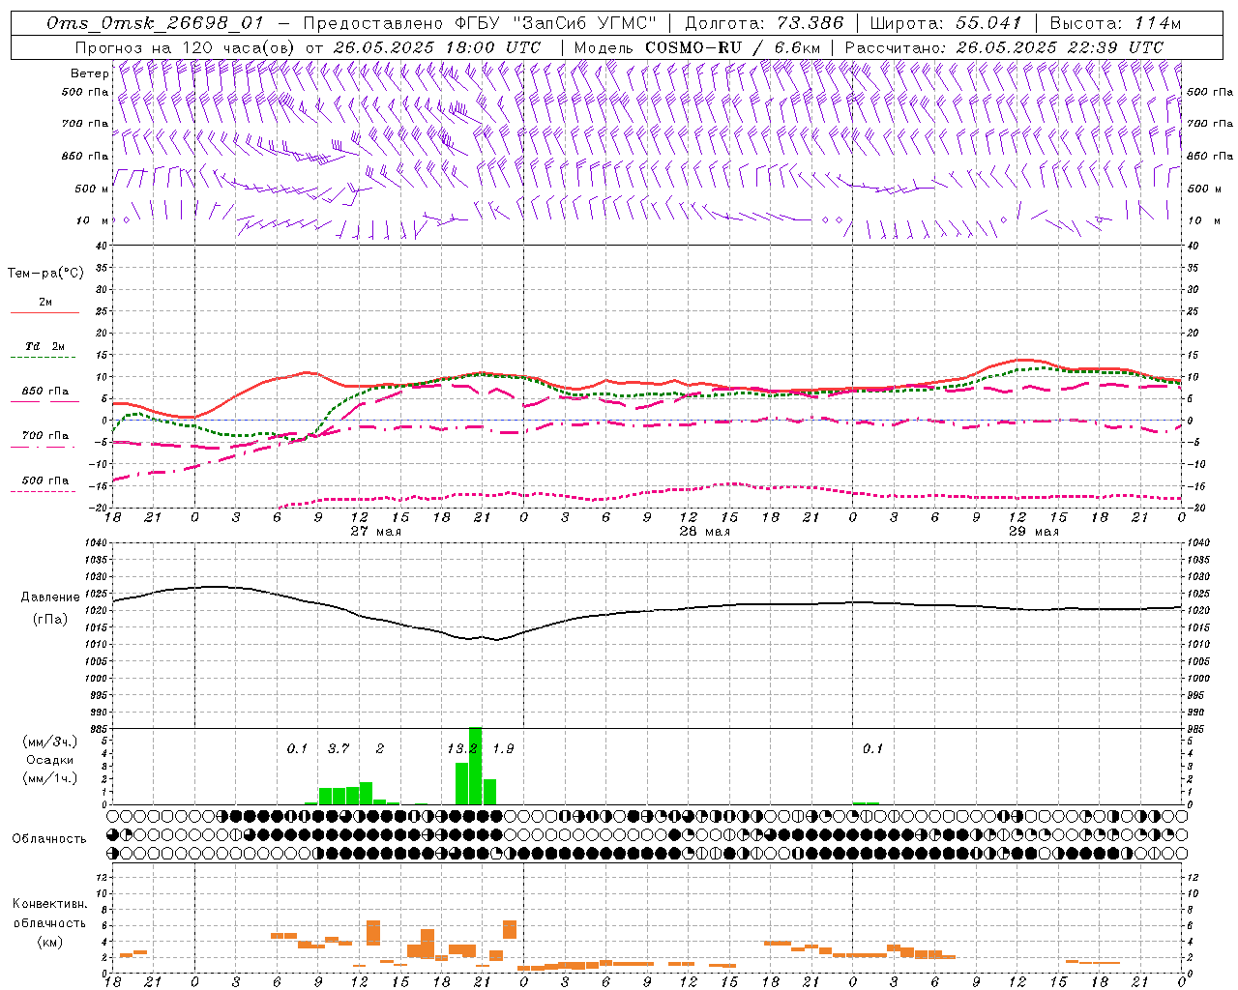
Task: Click the Тем-ра(°C) panel label
Action: pyautogui.click(x=45, y=273)
